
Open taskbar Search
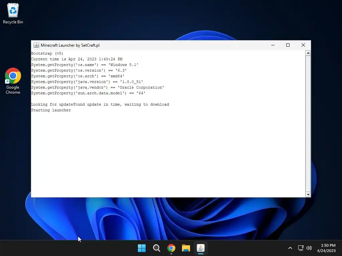[157, 248]
